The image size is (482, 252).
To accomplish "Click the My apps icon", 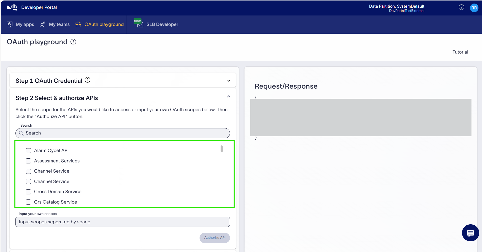I will [10, 24].
